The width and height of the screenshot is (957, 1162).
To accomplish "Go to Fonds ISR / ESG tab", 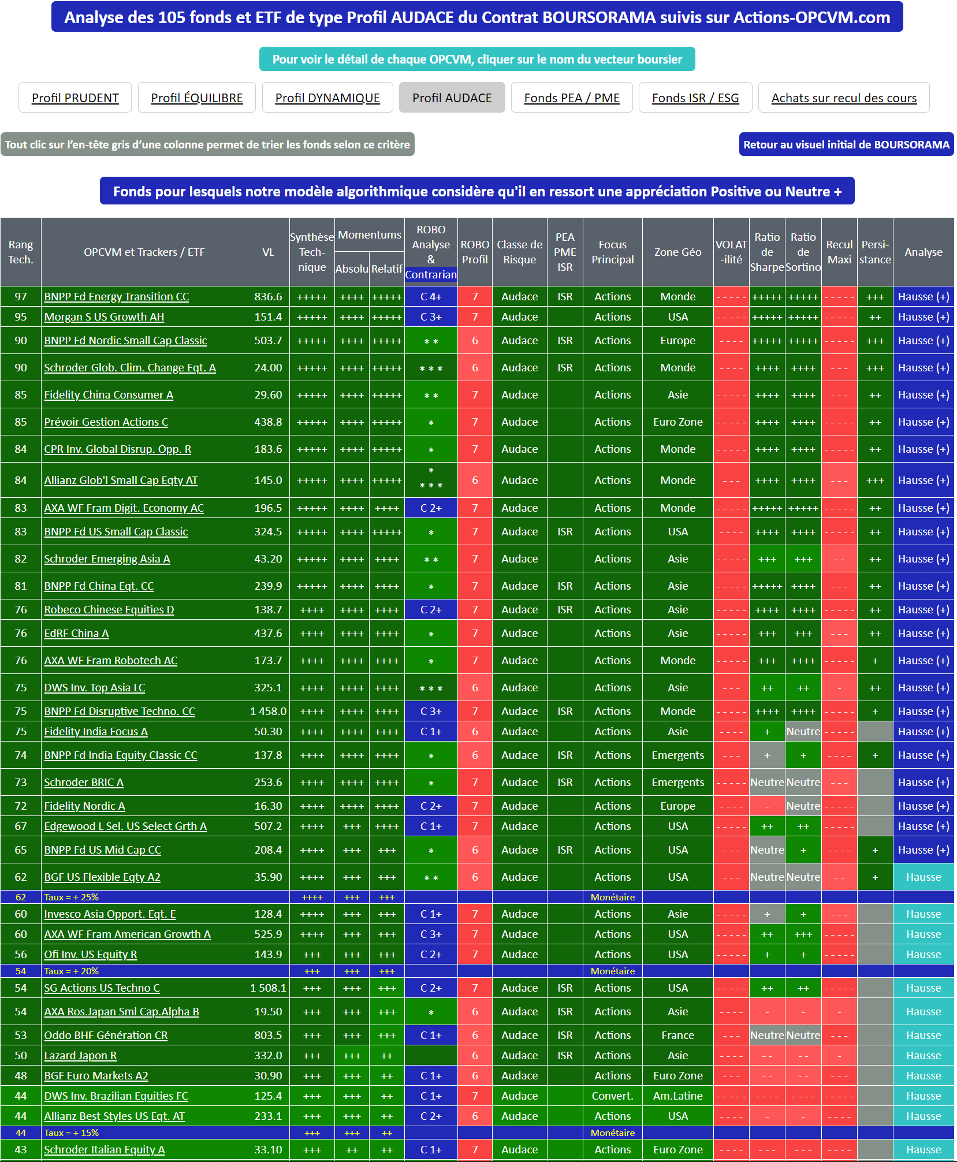I will click(x=695, y=98).
